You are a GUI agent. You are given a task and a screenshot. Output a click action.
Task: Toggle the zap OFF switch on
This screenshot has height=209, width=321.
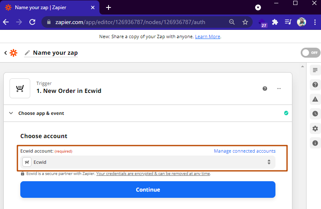click(x=310, y=53)
